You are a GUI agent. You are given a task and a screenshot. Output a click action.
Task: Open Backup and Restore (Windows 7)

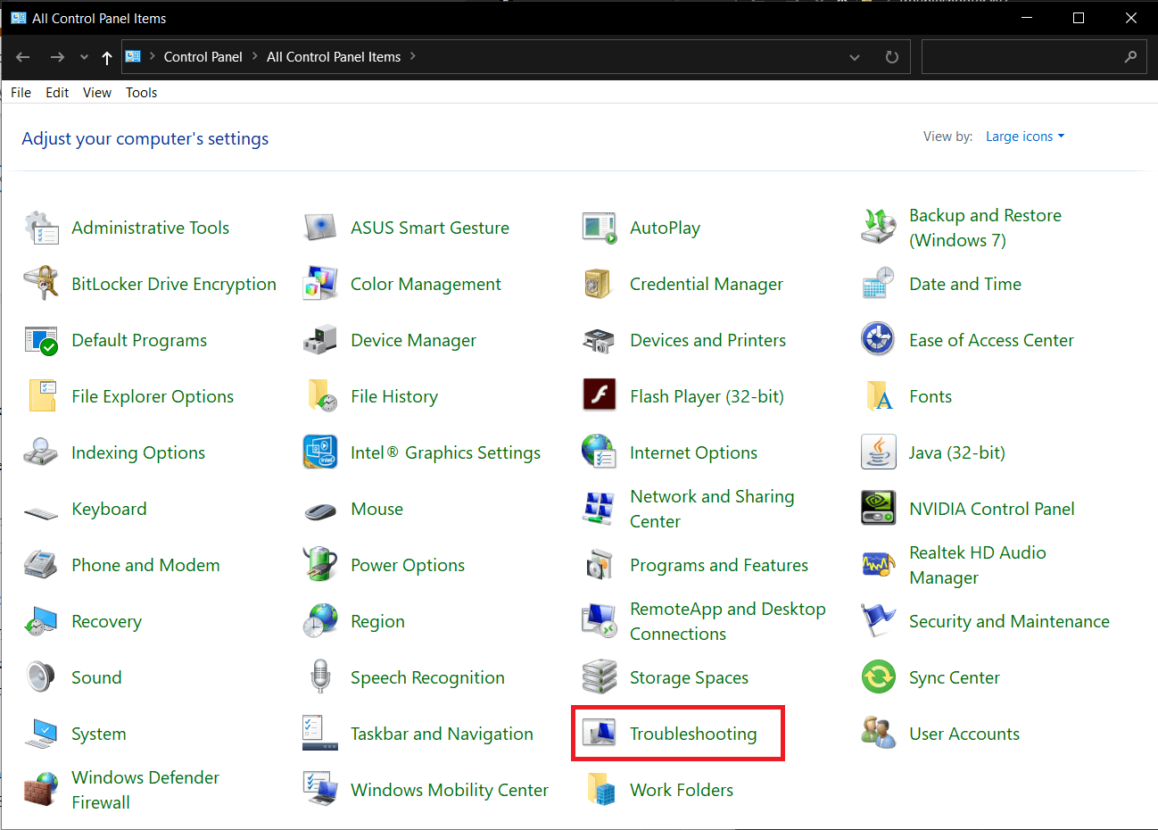985,226
